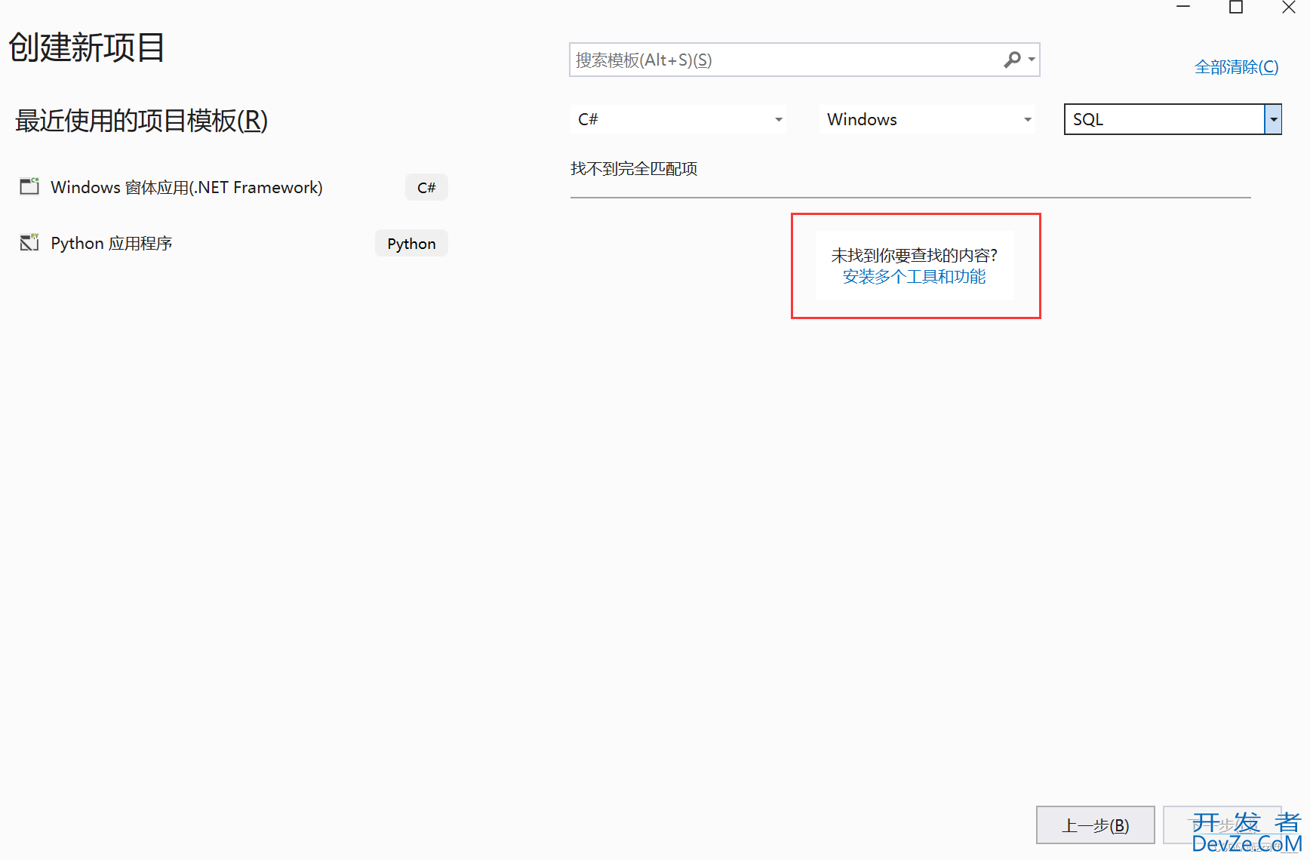Open the search history dropdown arrow
1310x860 pixels.
[x=1032, y=60]
